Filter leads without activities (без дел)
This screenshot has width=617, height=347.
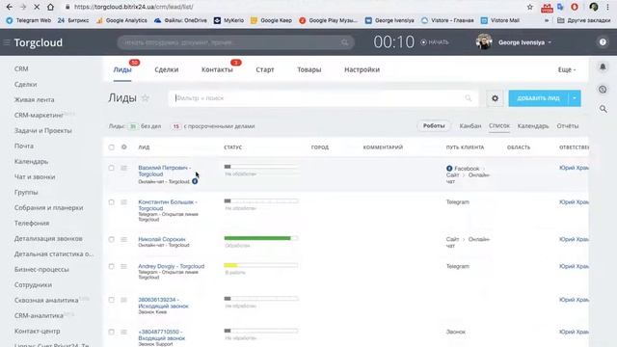(145, 126)
